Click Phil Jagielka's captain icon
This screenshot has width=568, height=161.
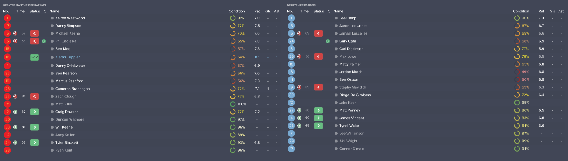click(44, 41)
